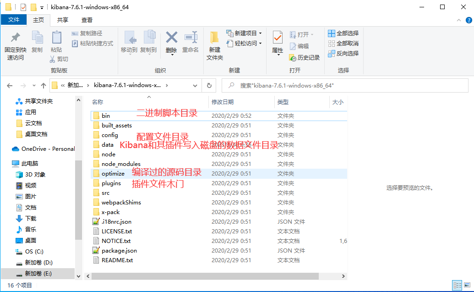474x292 pixels.
Task: Click the Forward navigation arrow
Action: pyautogui.click(x=23, y=86)
